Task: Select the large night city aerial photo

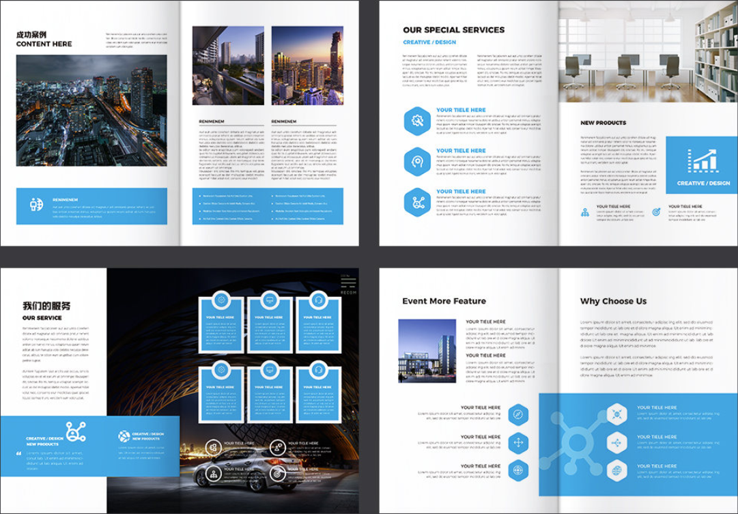Action: pos(91,111)
